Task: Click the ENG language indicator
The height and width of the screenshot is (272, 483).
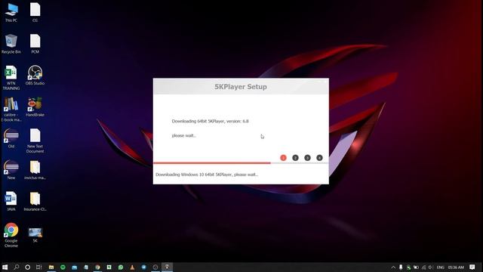Action: (x=441, y=267)
